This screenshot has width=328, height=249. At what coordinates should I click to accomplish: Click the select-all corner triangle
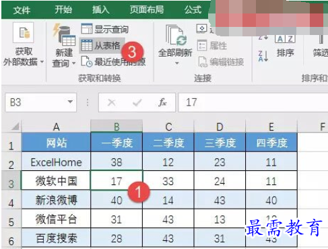coord(15,127)
